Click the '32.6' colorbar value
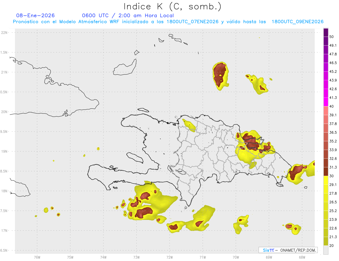Image resolution: width=339 pixels, height=261 pixels. click(333, 159)
